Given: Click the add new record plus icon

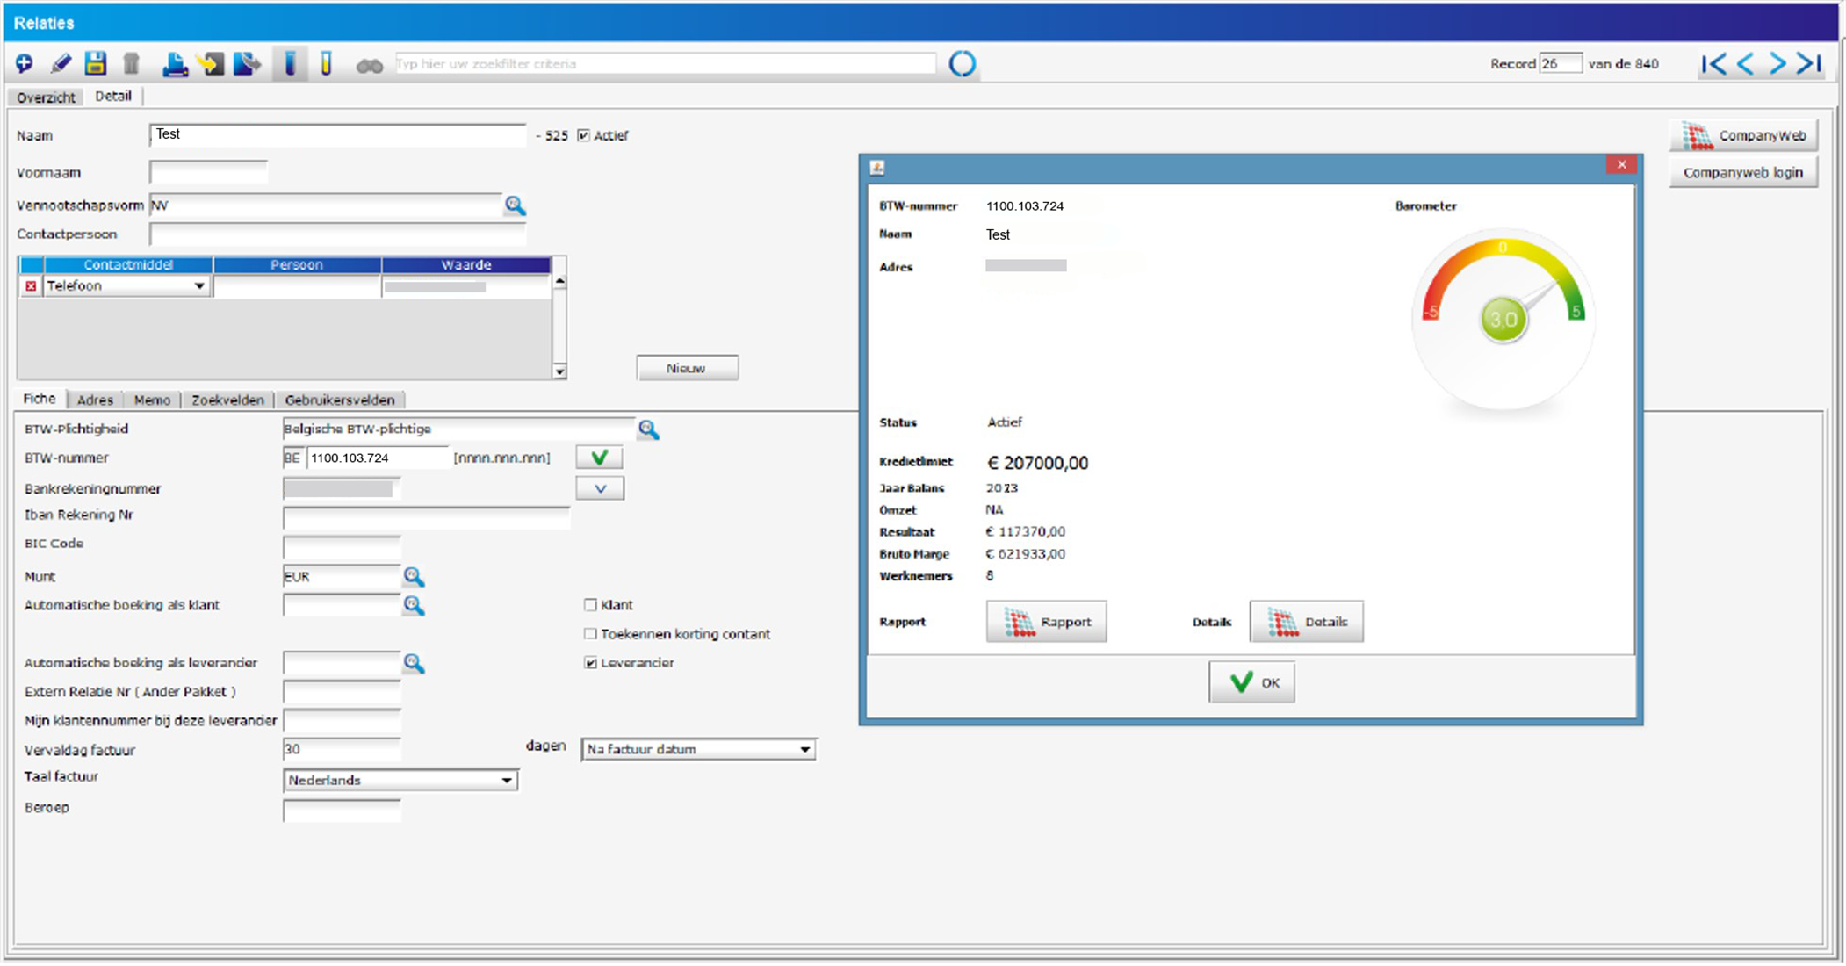Looking at the screenshot, I should [x=25, y=63].
